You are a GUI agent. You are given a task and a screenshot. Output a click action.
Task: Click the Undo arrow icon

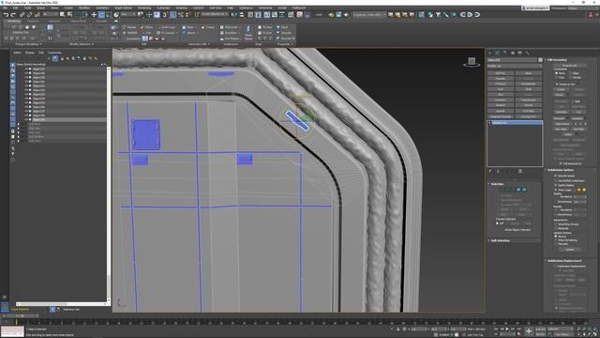6,15
